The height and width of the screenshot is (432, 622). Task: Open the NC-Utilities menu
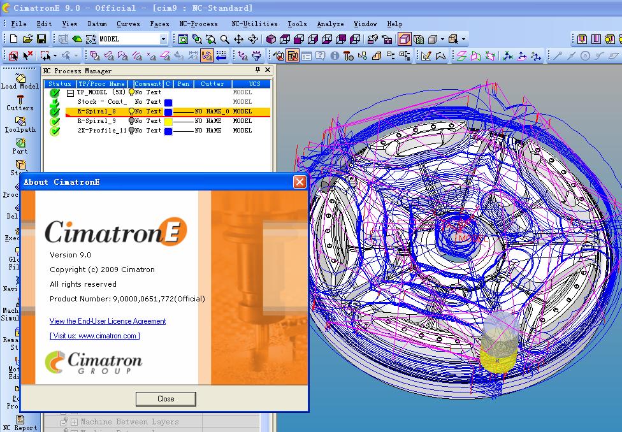click(x=254, y=24)
